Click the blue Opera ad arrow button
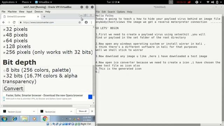224x126 pixels. click(90, 97)
